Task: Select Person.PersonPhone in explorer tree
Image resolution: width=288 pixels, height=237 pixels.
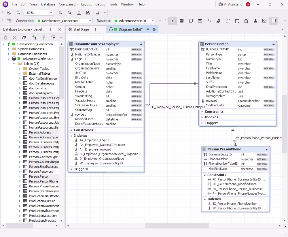Action: click(x=43, y=181)
